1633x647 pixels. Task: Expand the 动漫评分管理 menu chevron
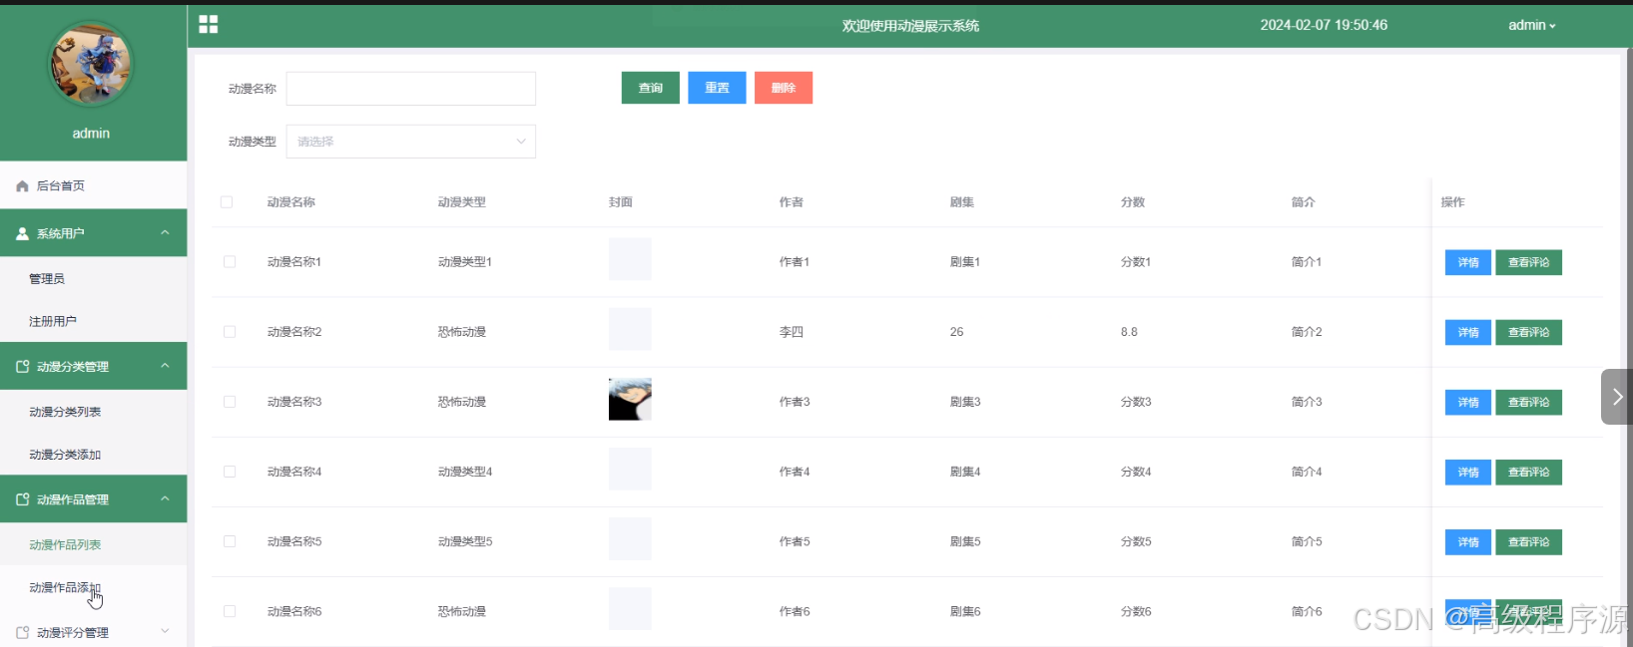pyautogui.click(x=166, y=631)
